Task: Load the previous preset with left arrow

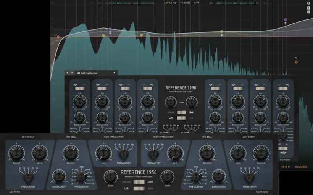Action: (67, 73)
